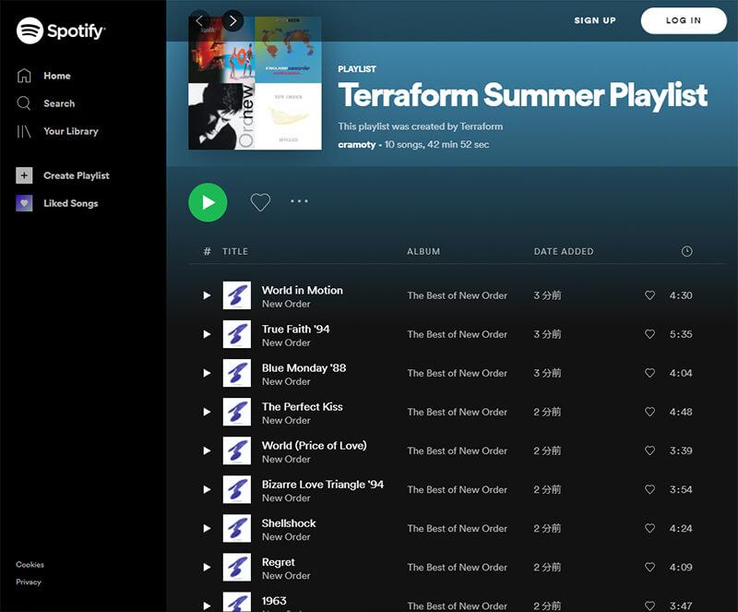Open the True Faith '94 song title
The width and height of the screenshot is (738, 612).
[295, 329]
